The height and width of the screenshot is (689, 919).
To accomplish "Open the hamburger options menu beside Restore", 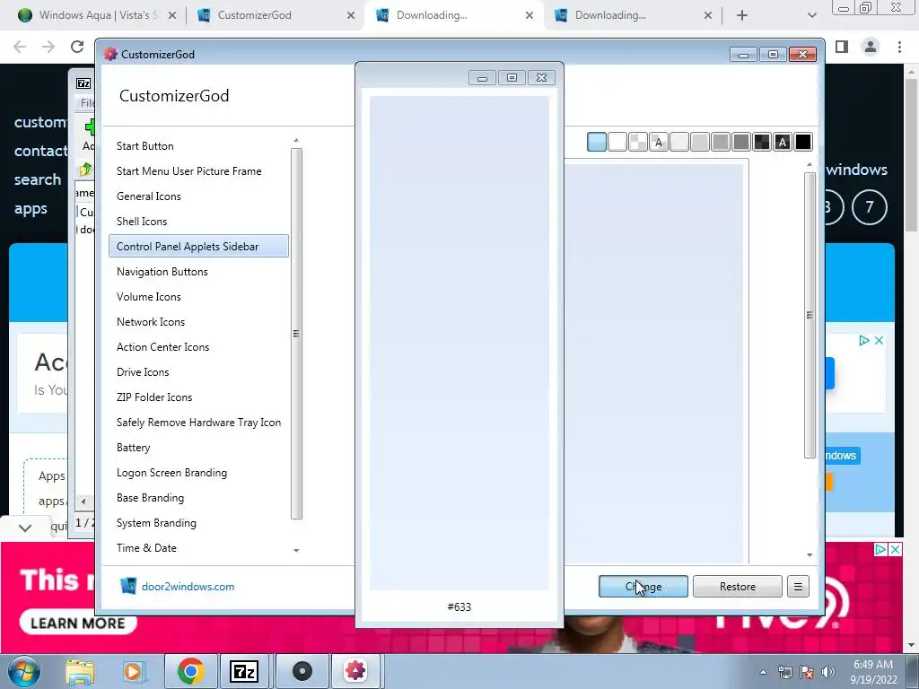I will (798, 587).
